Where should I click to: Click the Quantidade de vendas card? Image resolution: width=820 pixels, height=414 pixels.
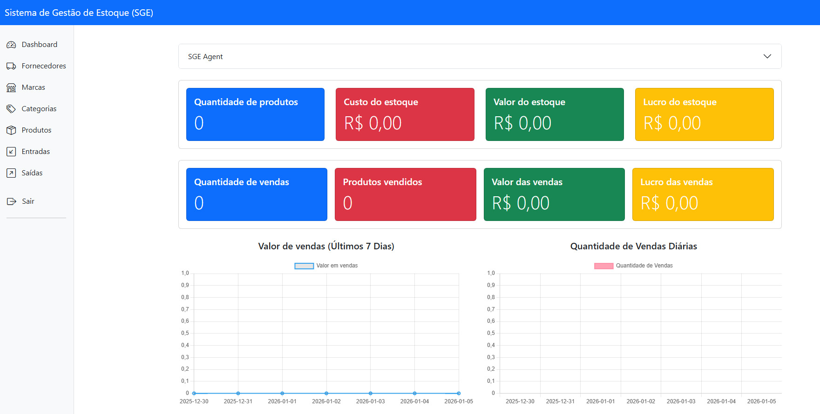[257, 194]
